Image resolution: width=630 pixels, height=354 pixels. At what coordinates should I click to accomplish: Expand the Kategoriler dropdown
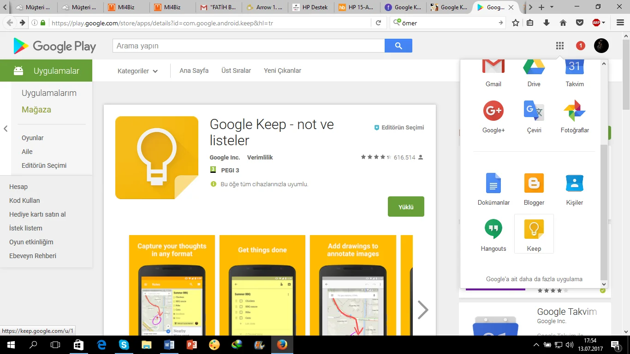pyautogui.click(x=137, y=71)
